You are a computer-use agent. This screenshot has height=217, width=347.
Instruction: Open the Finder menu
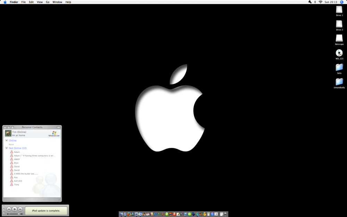(14, 2)
